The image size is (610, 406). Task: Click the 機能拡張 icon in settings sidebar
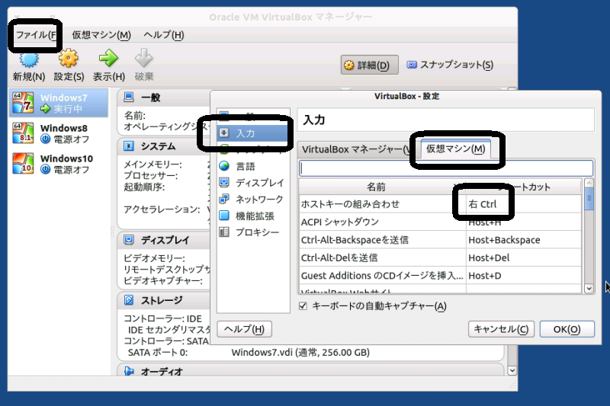pyautogui.click(x=224, y=216)
